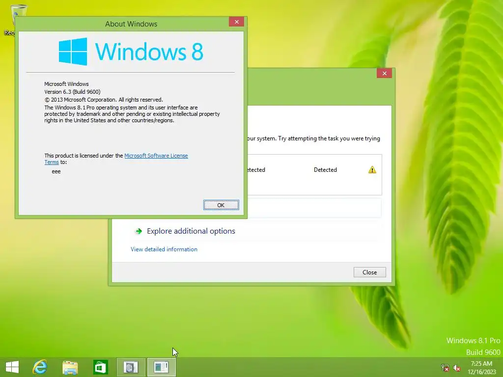Click licensed user name 'eee'

point(56,171)
